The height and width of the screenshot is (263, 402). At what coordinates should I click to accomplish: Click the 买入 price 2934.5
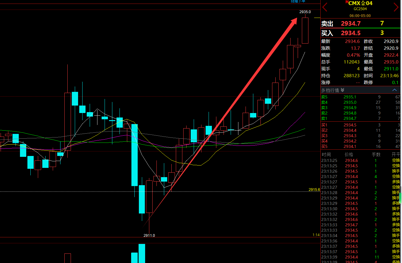351,33
